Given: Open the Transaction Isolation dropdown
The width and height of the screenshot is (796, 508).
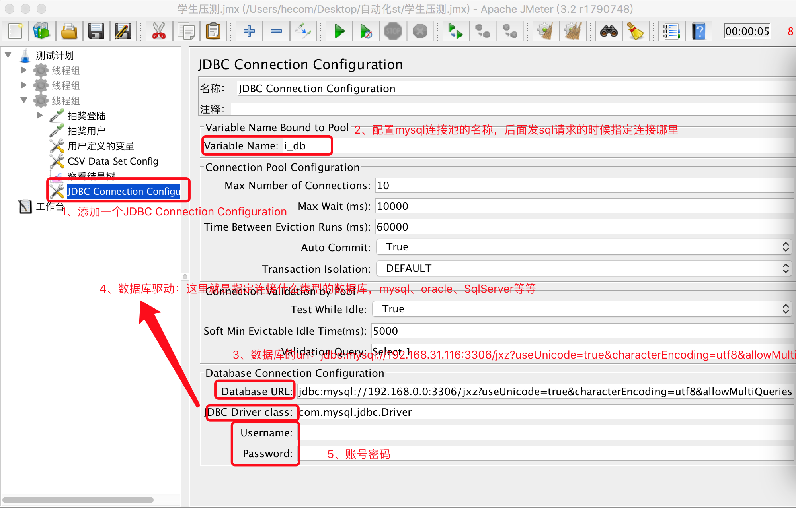Looking at the screenshot, I should point(583,268).
